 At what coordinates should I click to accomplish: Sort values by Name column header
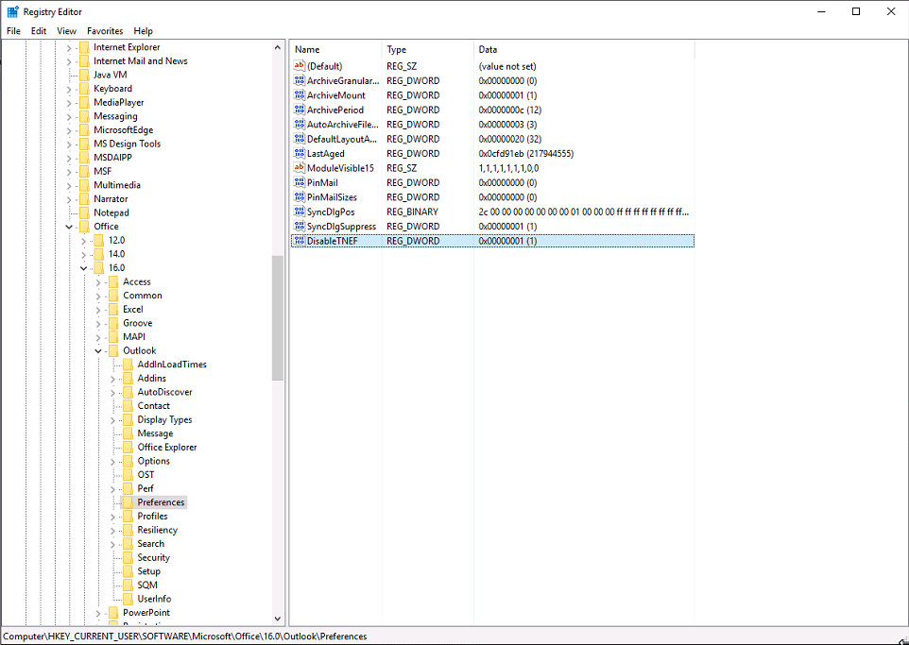tap(335, 50)
